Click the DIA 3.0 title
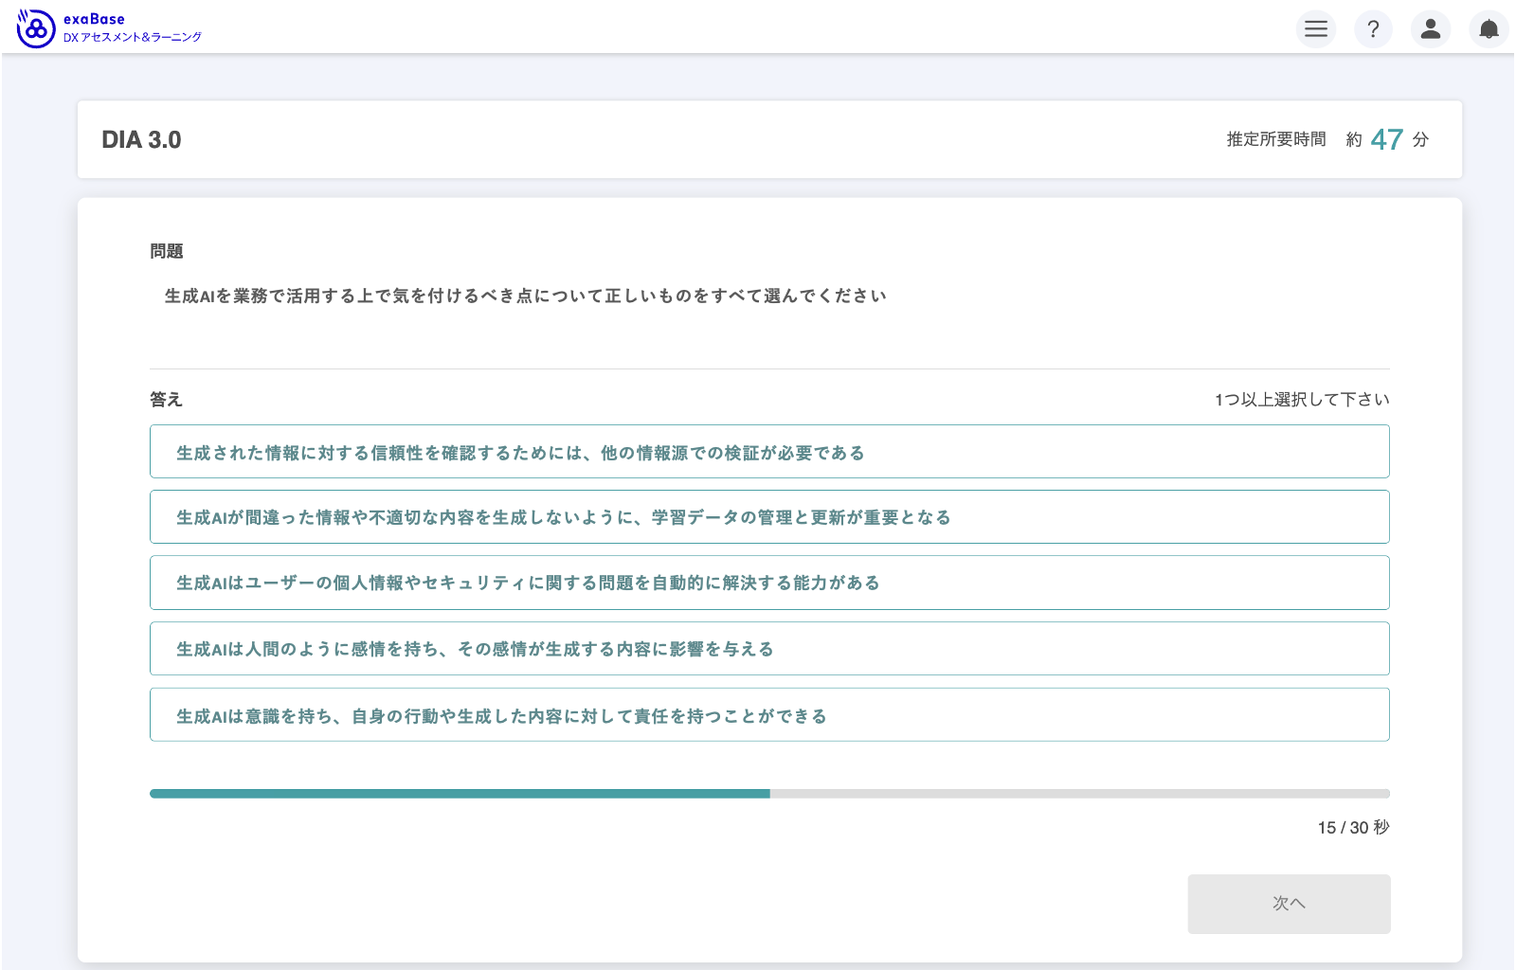The width and height of the screenshot is (1516, 970). click(x=141, y=140)
